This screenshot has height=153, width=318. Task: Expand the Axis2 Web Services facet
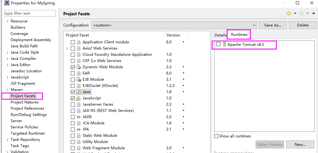[x=67, y=48]
